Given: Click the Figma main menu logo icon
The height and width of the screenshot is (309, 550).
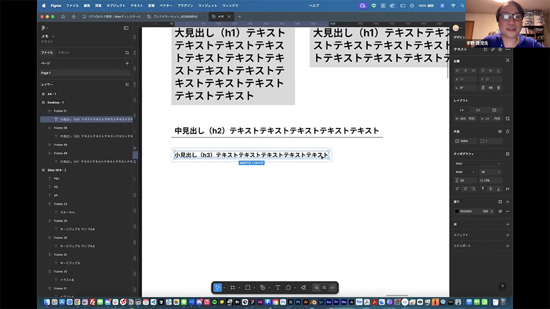Looking at the screenshot, I should (44, 28).
